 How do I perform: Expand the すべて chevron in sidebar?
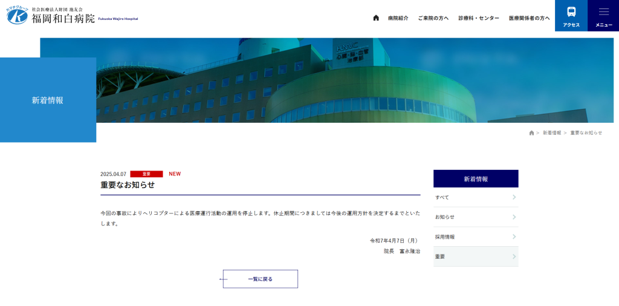(514, 197)
